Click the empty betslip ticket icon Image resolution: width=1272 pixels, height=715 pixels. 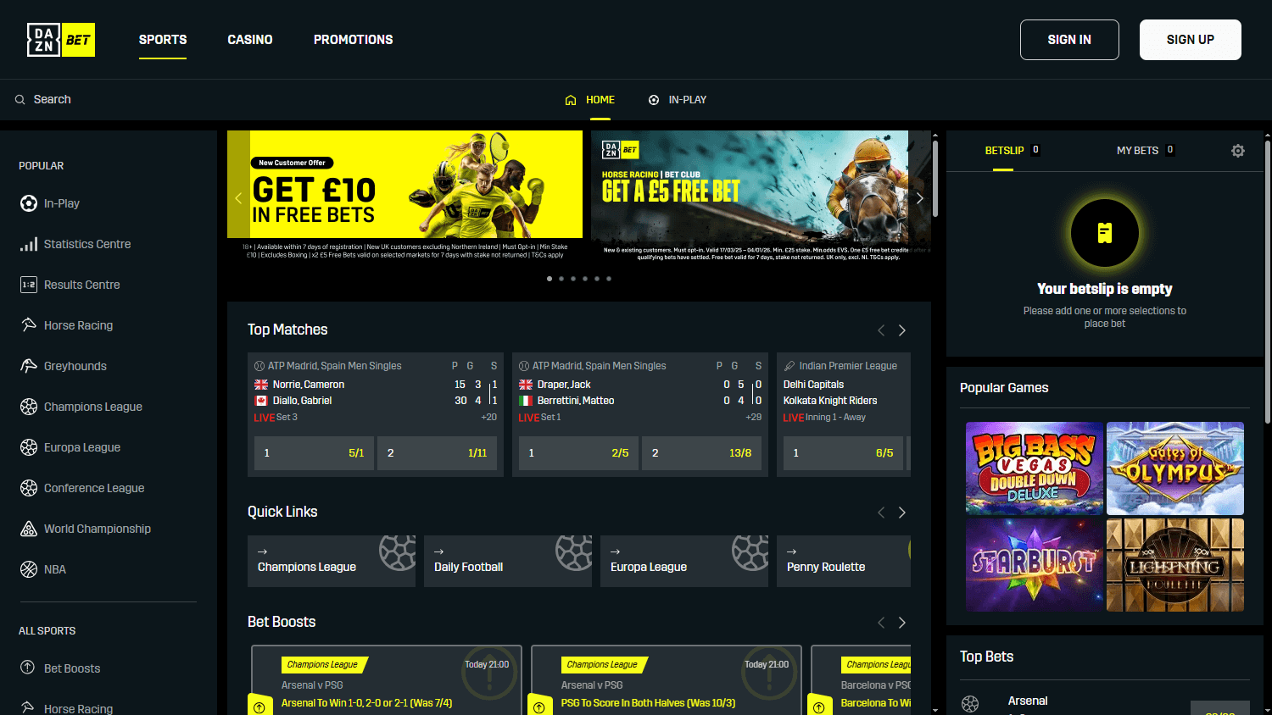(1105, 233)
